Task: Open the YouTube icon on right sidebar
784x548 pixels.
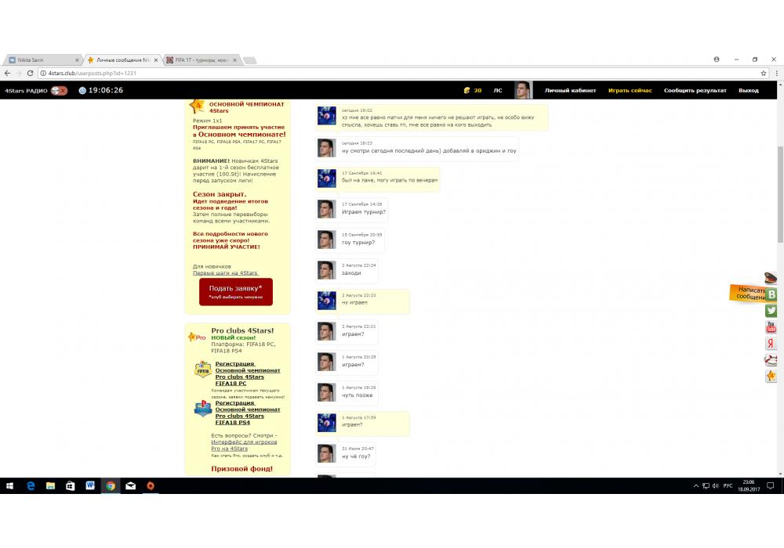Action: pyautogui.click(x=771, y=327)
